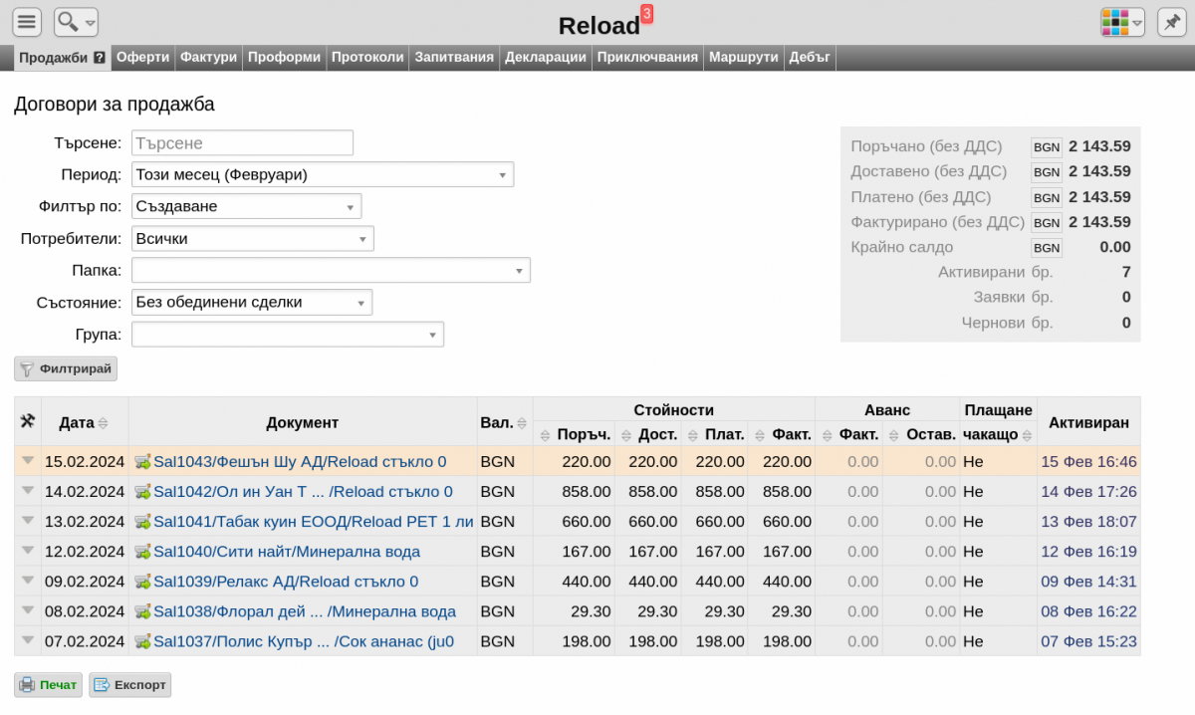The width and height of the screenshot is (1195, 715).
Task: Click sale icon beside Sal1043 document
Action: click(142, 462)
